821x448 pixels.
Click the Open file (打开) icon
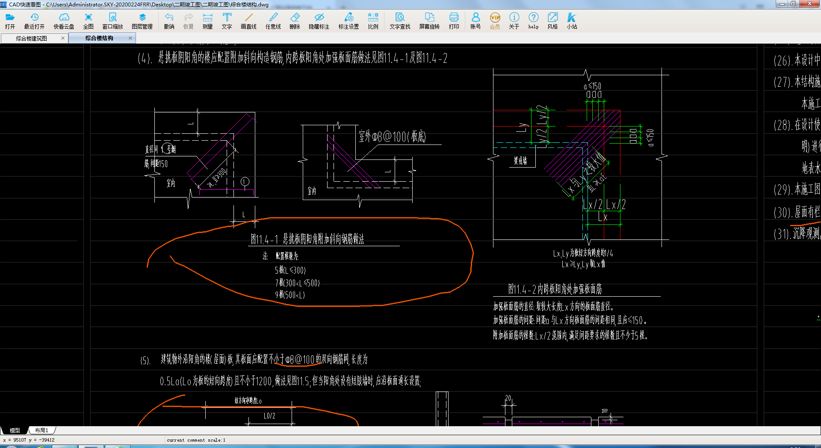10,21
